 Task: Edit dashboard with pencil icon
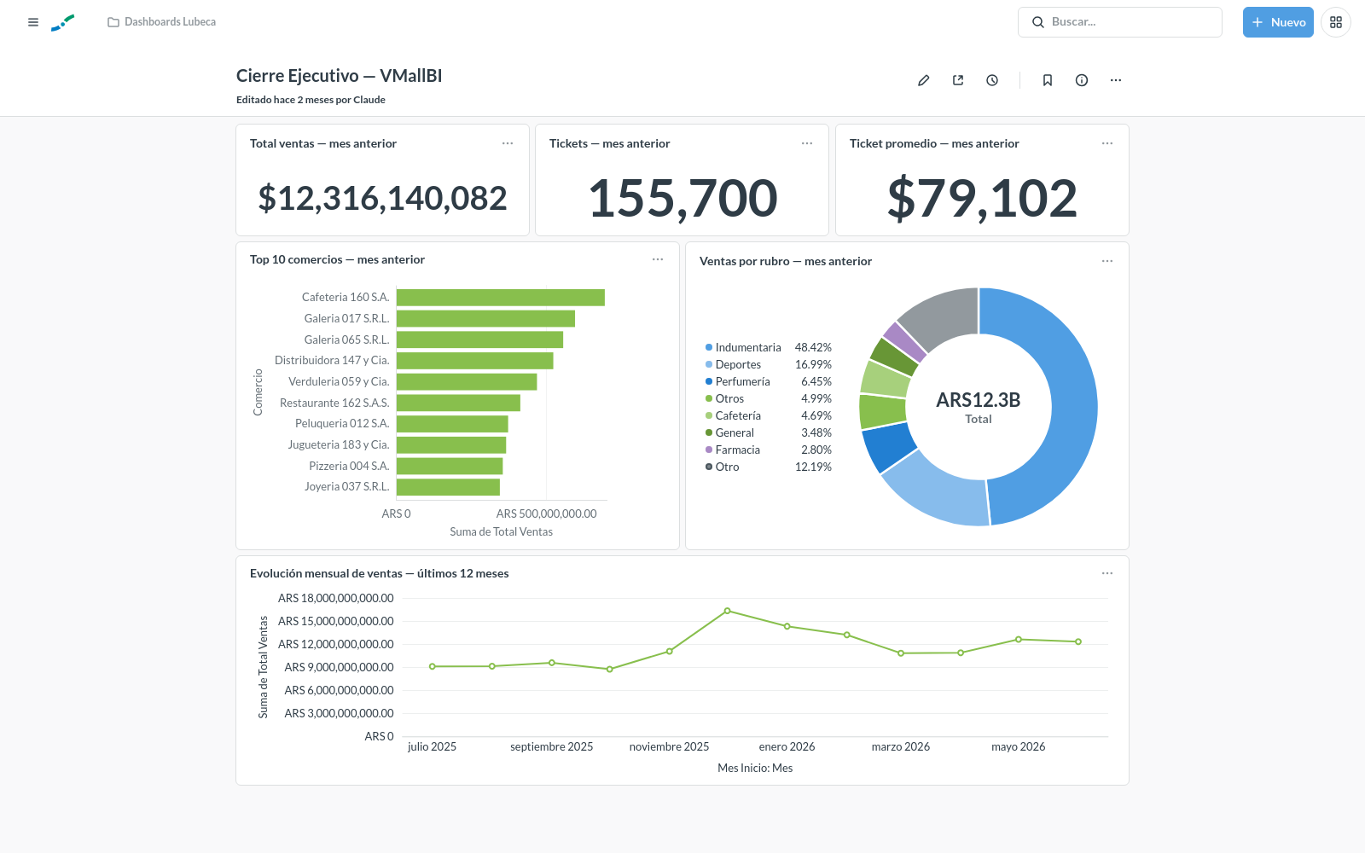point(923,80)
